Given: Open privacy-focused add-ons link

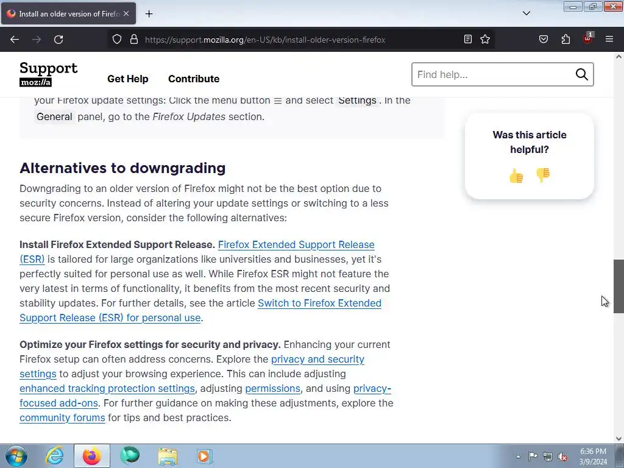Looking at the screenshot, I should tap(372, 388).
